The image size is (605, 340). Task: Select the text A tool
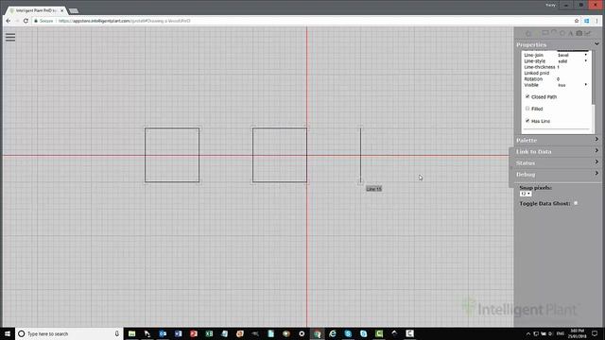[570, 34]
